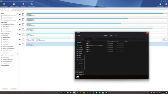Choose Borrar partición in sidebar
Viewport: 168px width, 94px height.
4,36
